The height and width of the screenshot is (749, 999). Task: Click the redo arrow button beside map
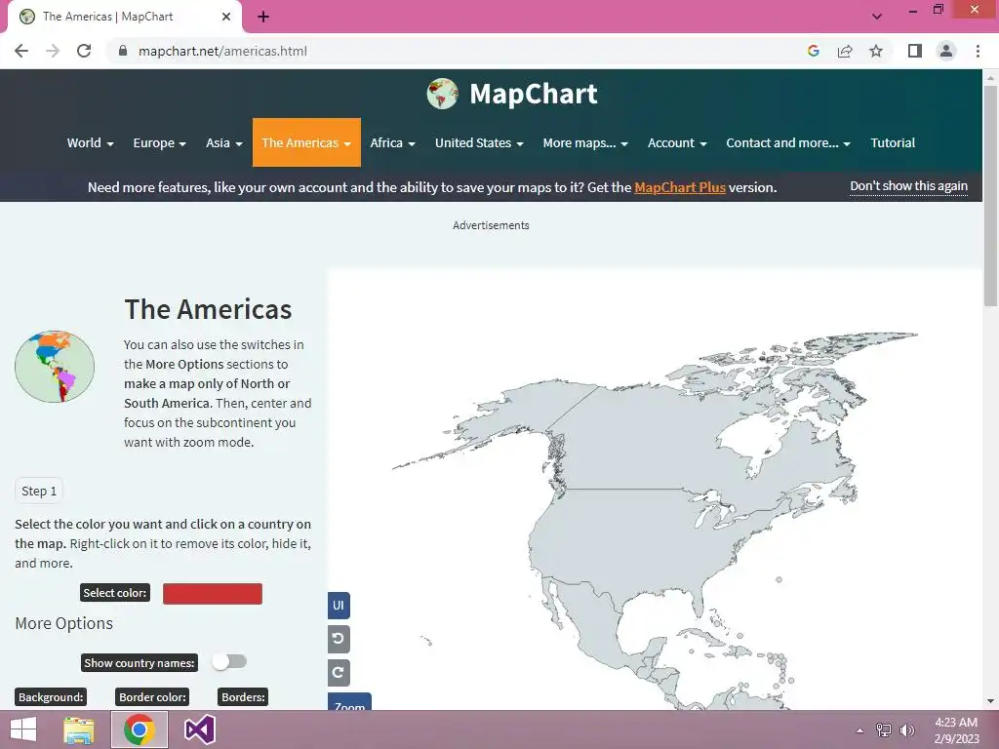[339, 673]
